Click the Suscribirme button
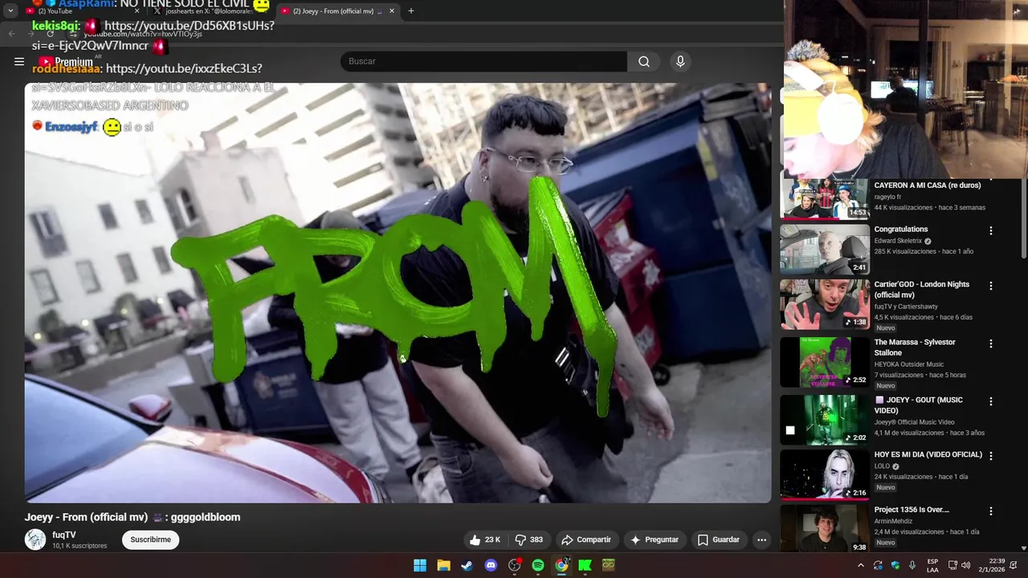Image resolution: width=1028 pixels, height=578 pixels. pyautogui.click(x=151, y=539)
